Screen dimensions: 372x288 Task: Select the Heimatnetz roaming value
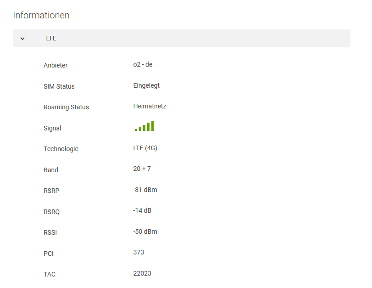[150, 106]
